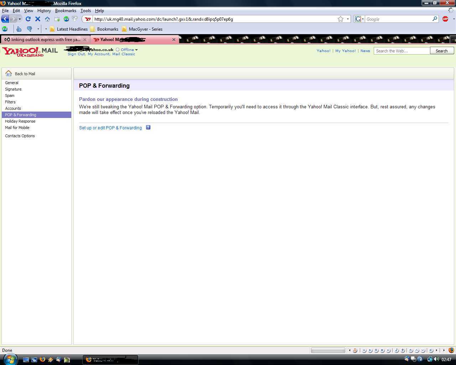Click the magnifier icon in Google search box

(435, 19)
